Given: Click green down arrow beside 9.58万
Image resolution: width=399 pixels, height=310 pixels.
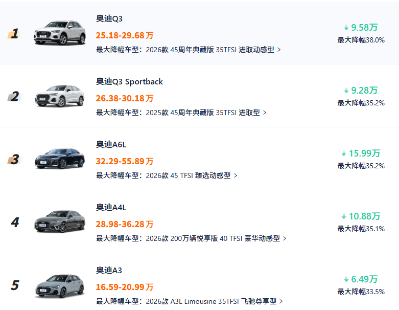Looking at the screenshot, I should pos(346,28).
